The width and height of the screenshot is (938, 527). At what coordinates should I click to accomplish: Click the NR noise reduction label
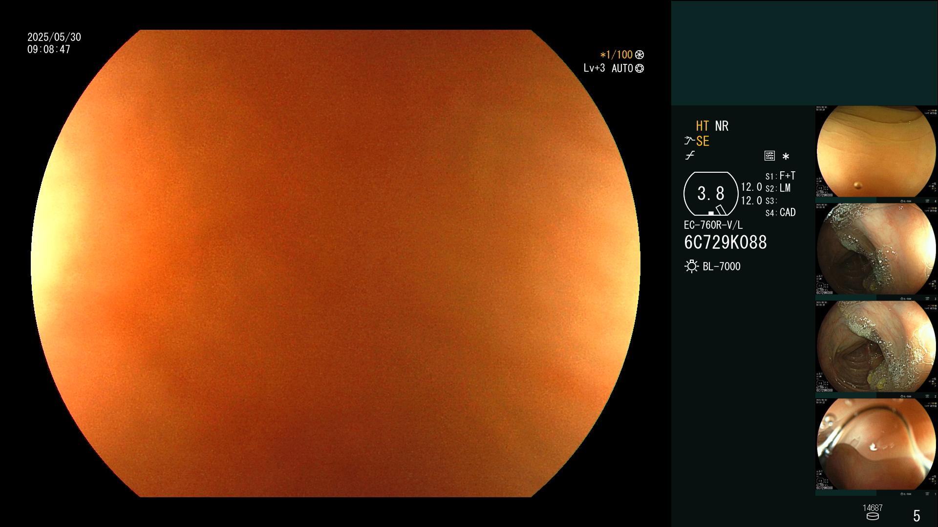pyautogui.click(x=722, y=126)
